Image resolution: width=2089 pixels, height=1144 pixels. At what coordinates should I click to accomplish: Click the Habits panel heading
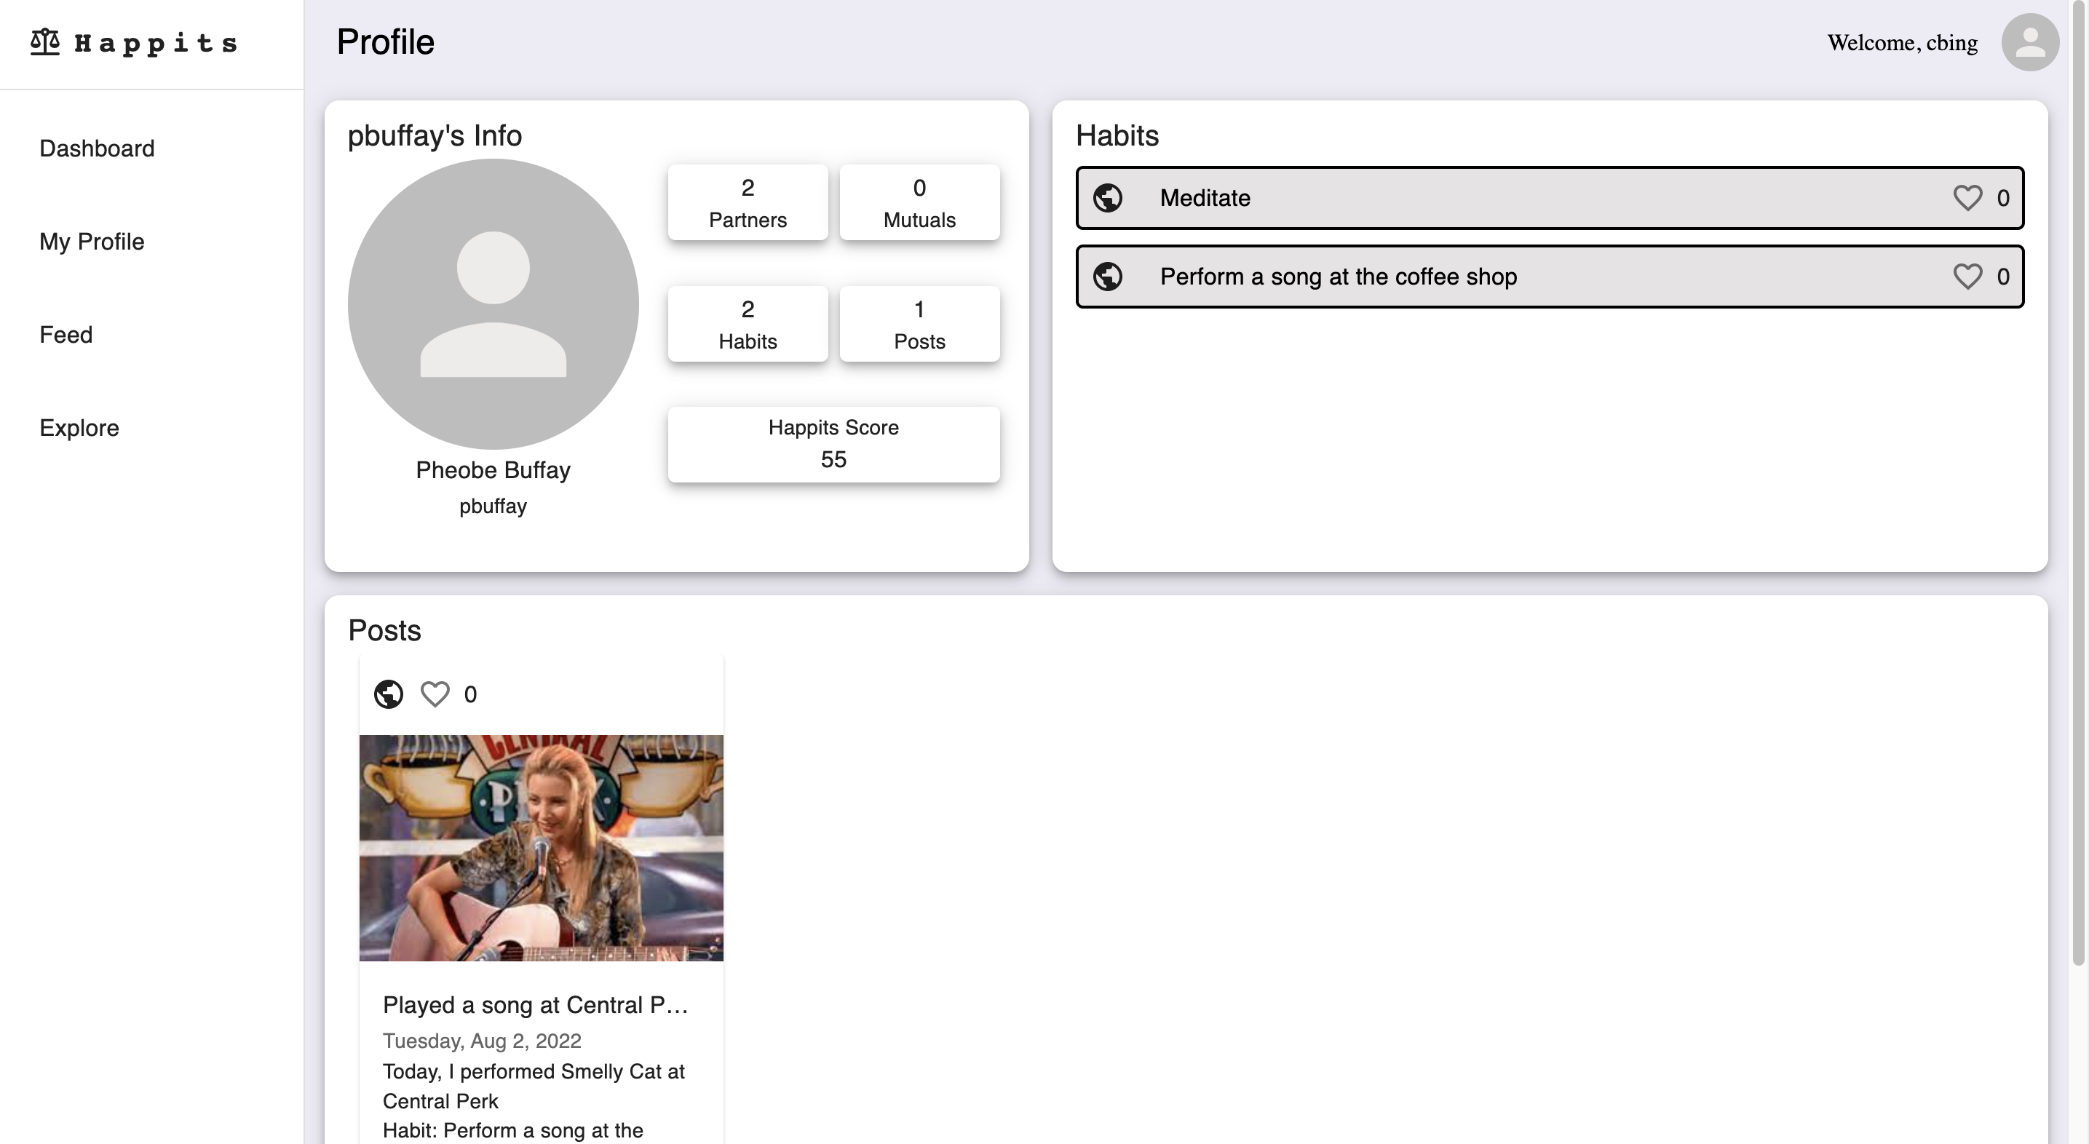coord(1117,135)
